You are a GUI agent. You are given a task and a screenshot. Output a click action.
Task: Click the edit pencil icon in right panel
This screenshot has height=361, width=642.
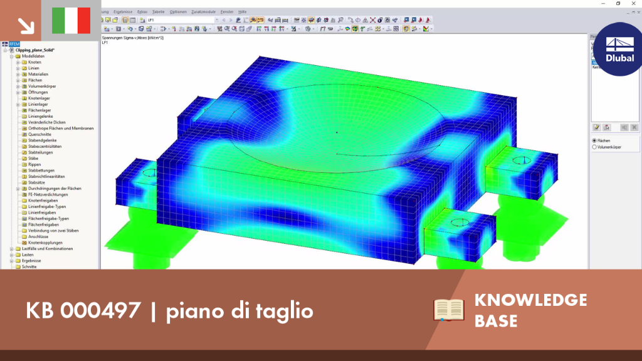coord(597,128)
